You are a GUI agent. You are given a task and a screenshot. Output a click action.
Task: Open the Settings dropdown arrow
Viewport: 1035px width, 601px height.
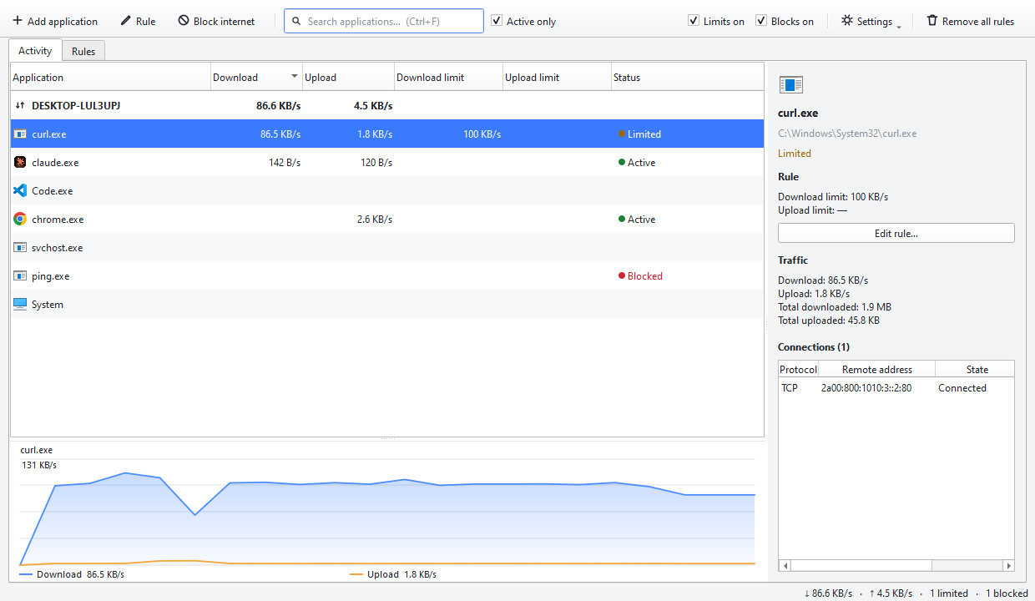(x=899, y=27)
